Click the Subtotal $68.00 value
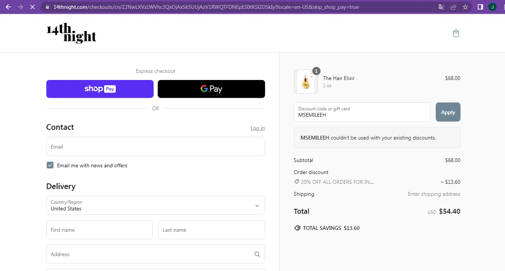The image size is (505, 271). click(x=452, y=160)
